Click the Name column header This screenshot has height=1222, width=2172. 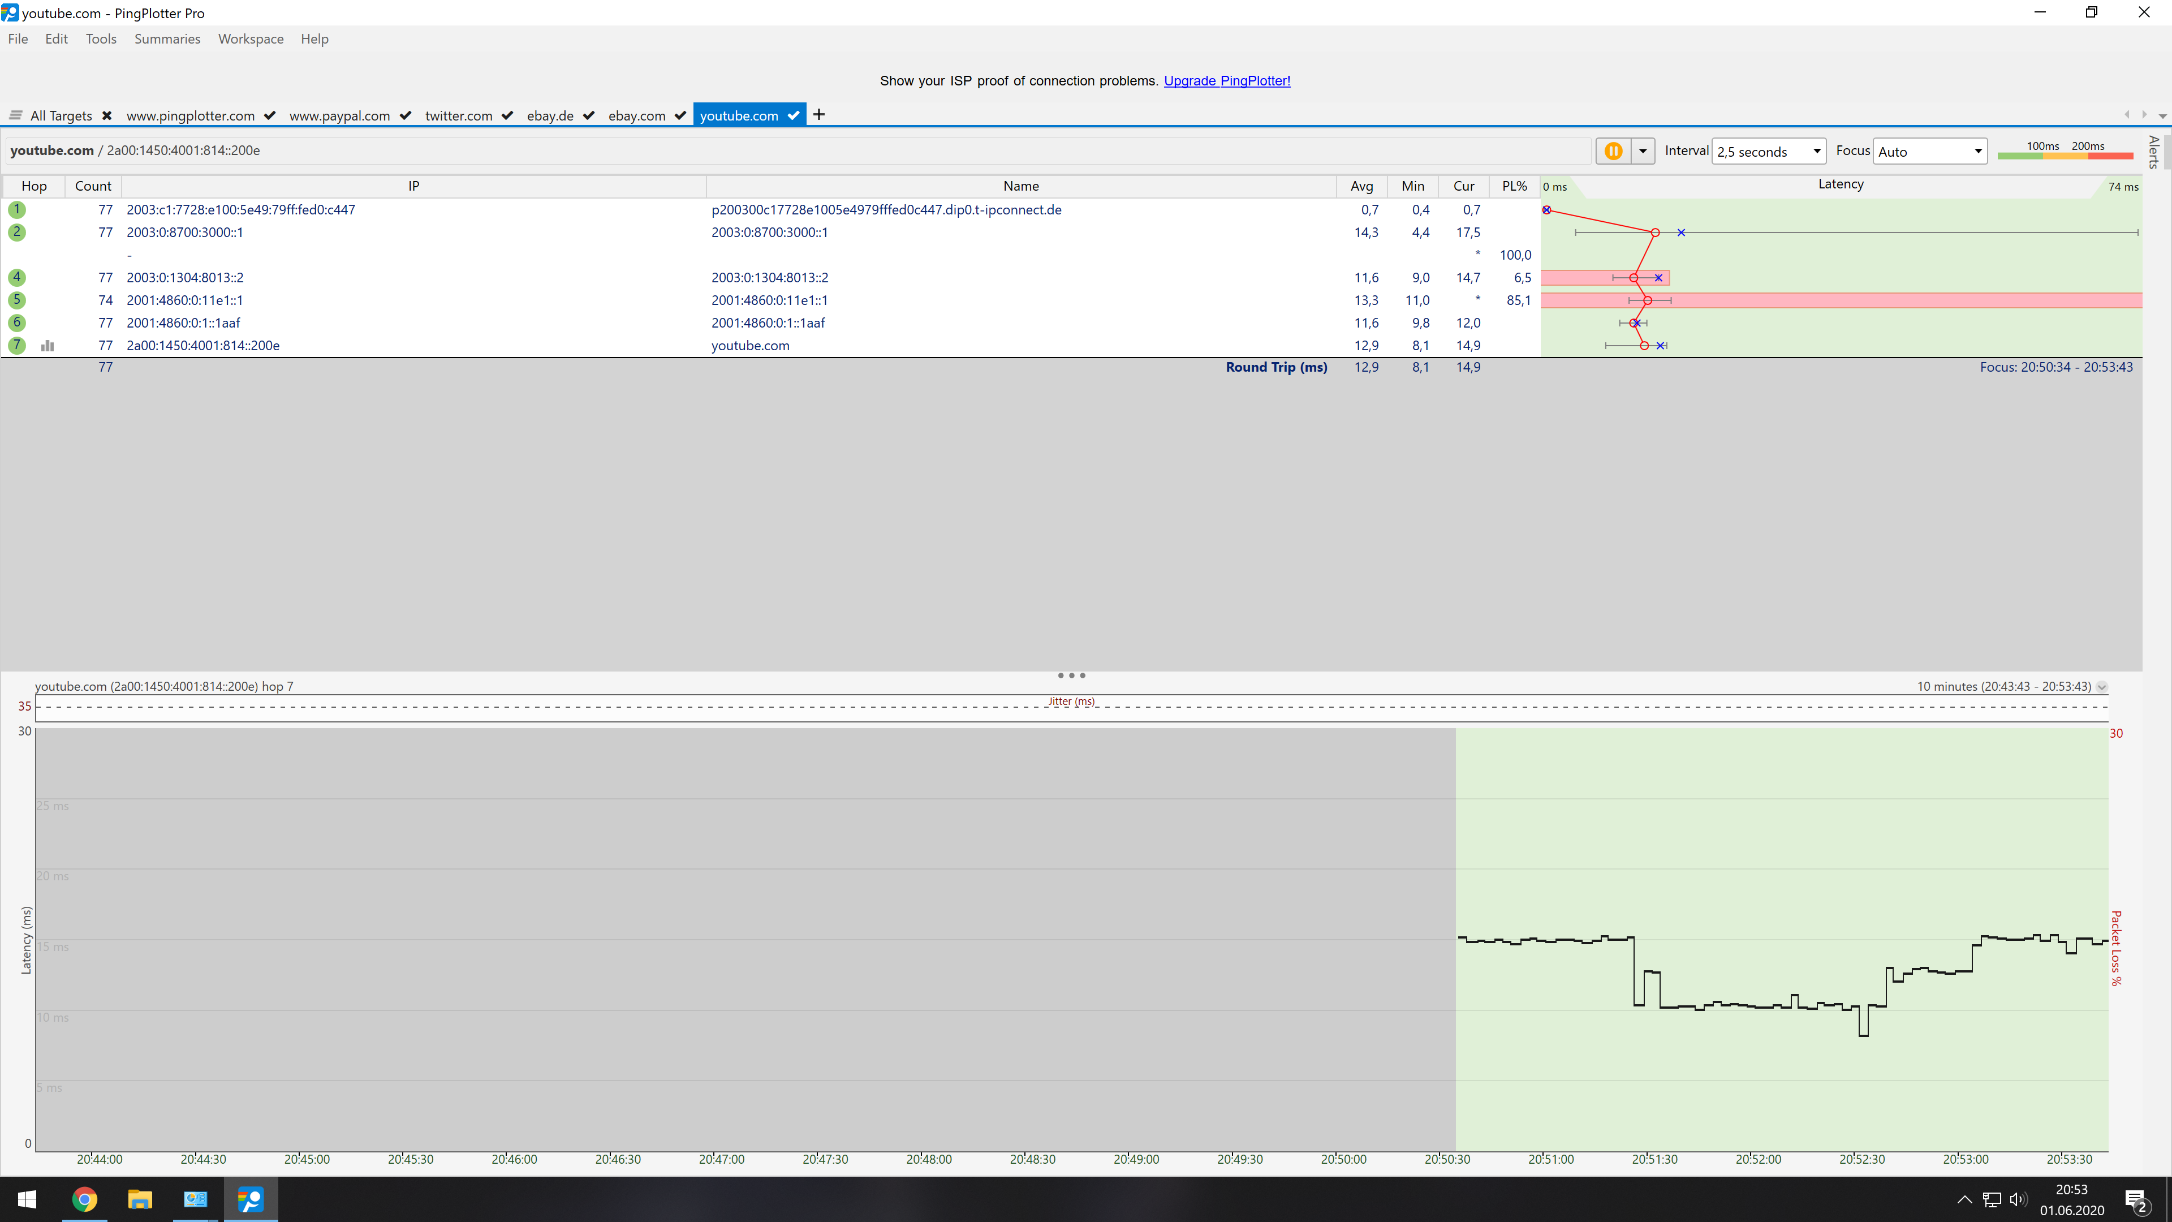click(x=1021, y=186)
